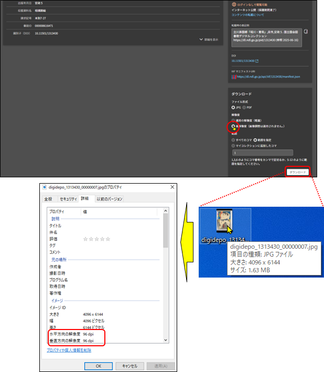
Task: Expand 詳細を表示 chevron
Action: coord(201,39)
